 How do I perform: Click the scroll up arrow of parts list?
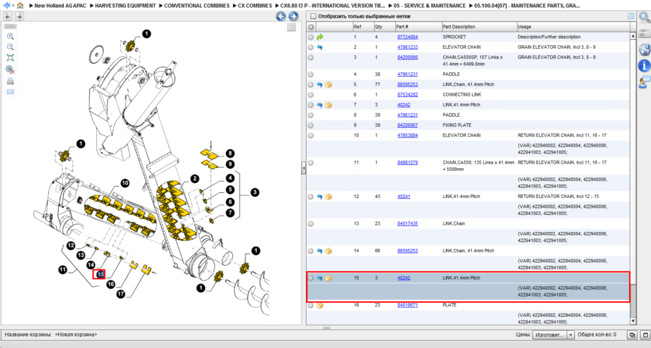tap(633, 36)
